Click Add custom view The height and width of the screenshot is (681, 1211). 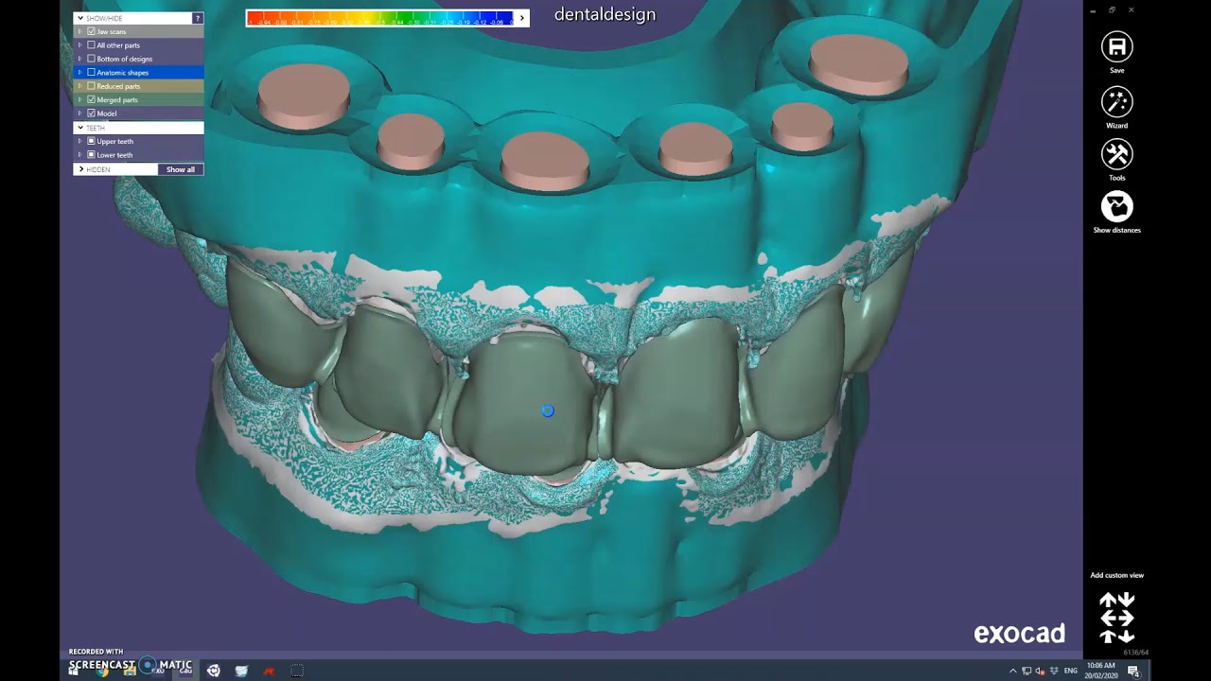[1116, 575]
